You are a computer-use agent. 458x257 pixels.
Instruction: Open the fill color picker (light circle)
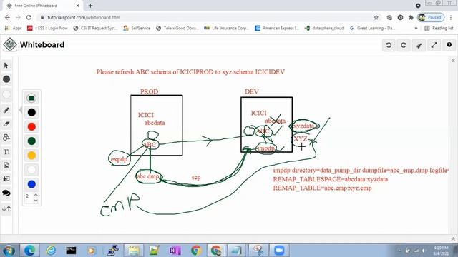click(x=6, y=94)
